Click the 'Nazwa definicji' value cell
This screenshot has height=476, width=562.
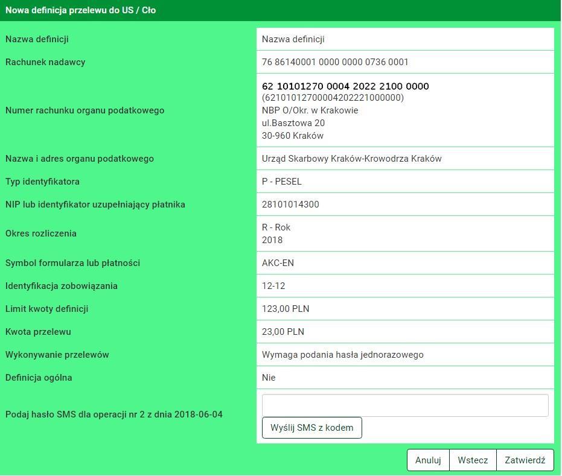coord(406,39)
